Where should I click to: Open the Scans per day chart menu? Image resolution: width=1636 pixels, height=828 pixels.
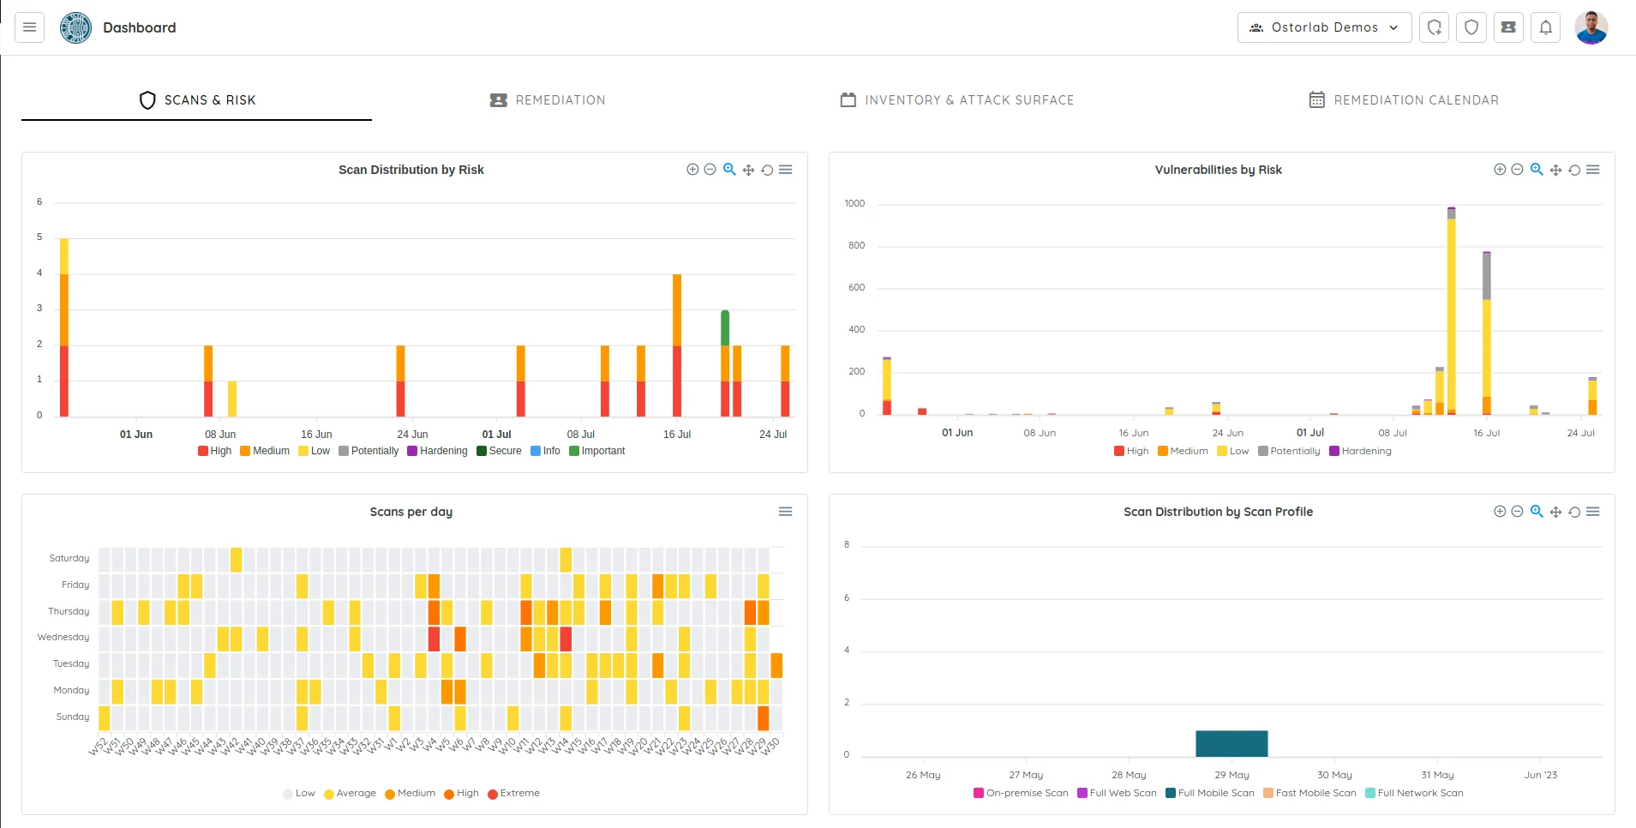[785, 511]
